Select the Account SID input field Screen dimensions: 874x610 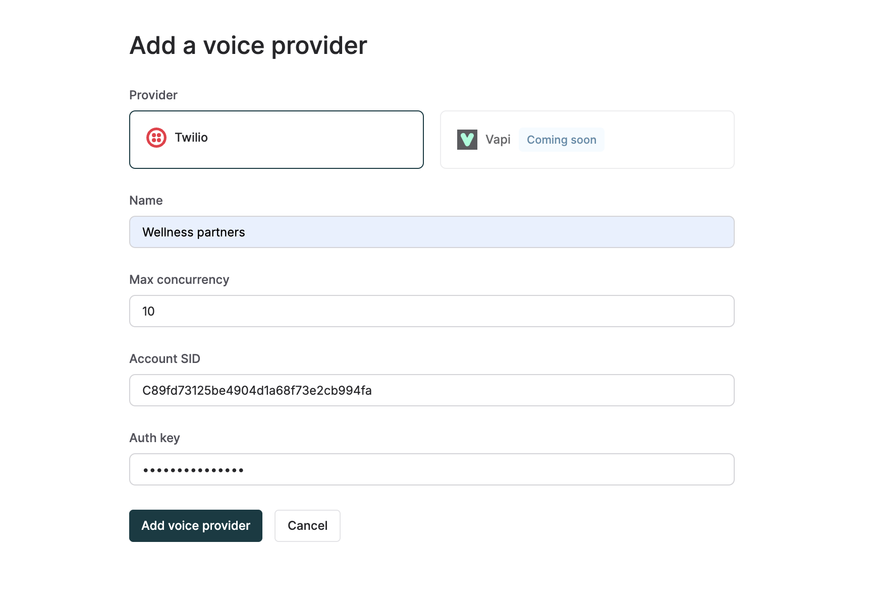pos(431,390)
